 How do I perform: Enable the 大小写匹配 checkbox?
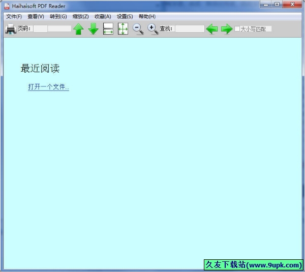point(237,29)
